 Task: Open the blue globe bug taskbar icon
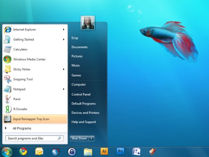pos(55,152)
